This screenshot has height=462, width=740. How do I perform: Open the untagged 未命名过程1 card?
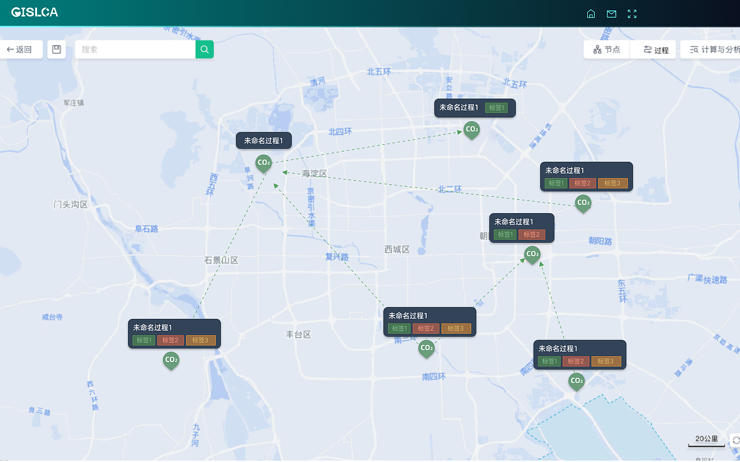pyautogui.click(x=264, y=140)
